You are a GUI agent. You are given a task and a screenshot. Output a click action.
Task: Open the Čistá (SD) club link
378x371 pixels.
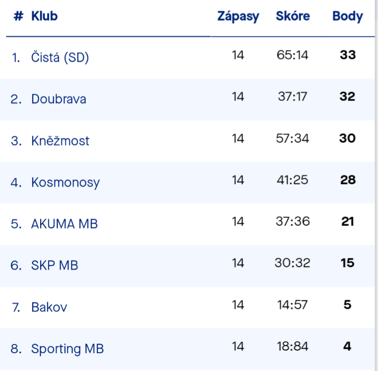coord(60,58)
